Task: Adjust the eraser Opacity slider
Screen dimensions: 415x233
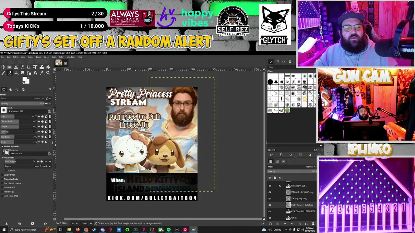Action: [x=23, y=104]
